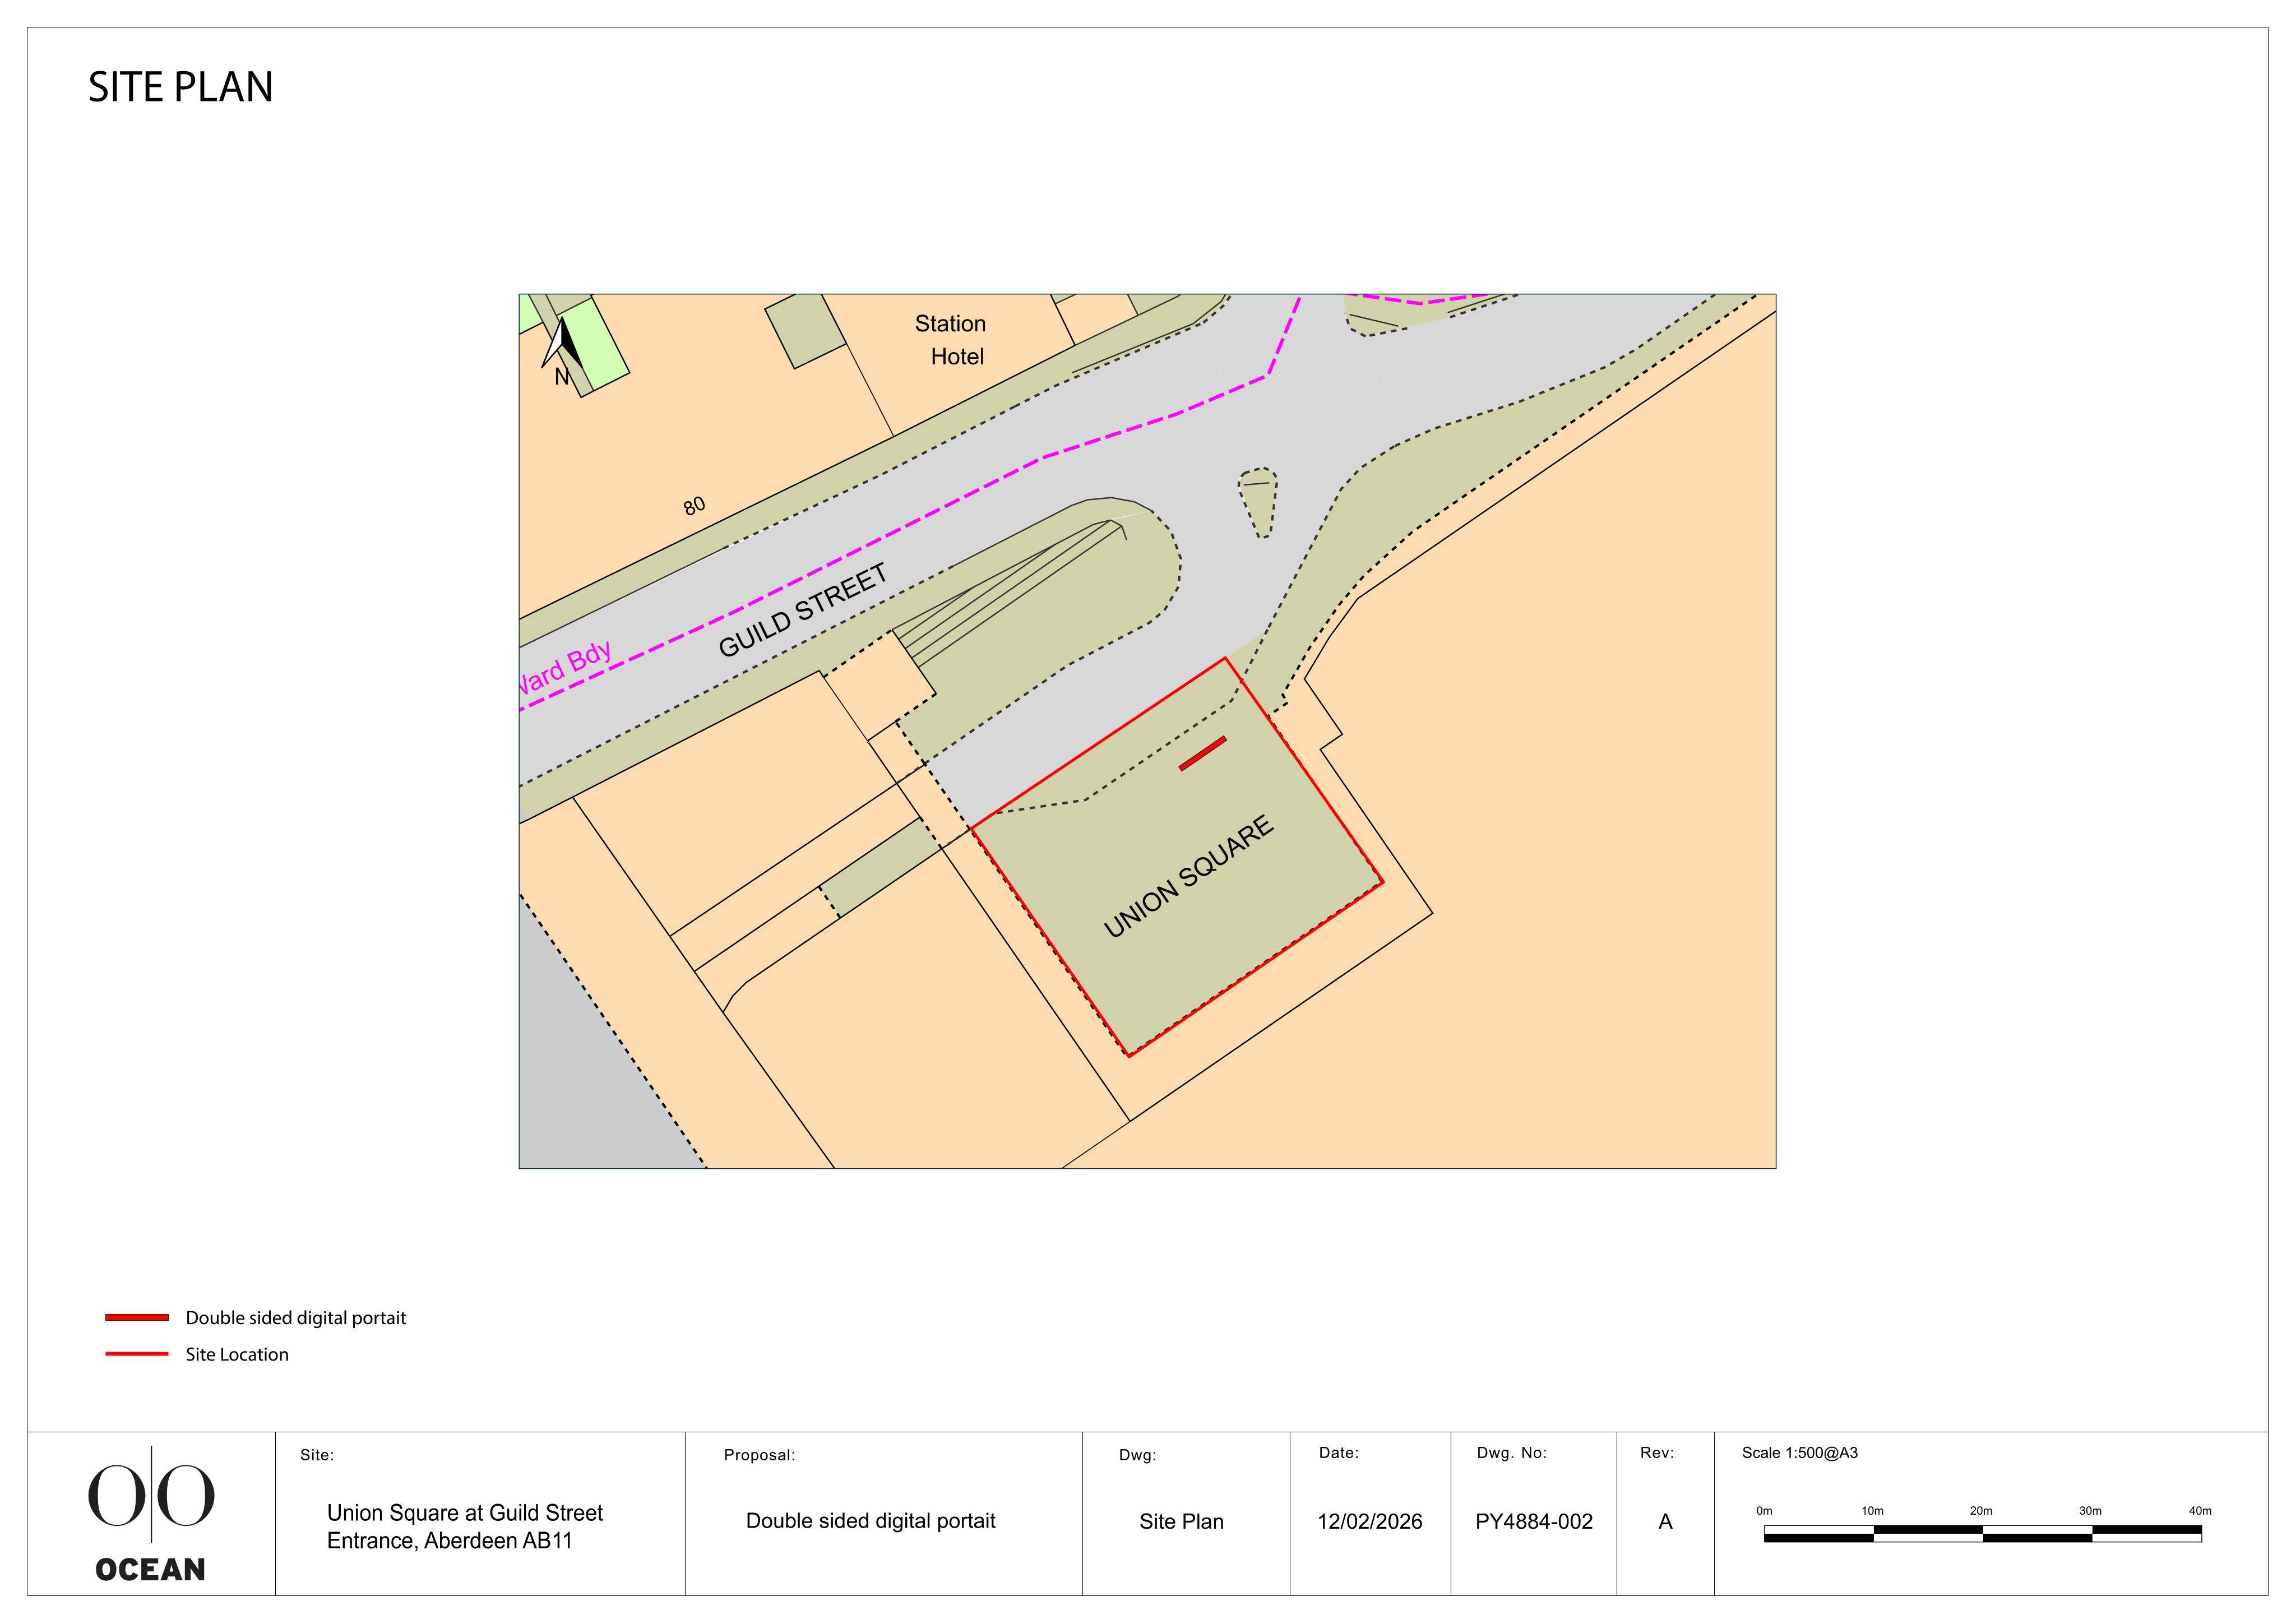Select the red digital portrait marker on map
Image resolution: width=2296 pixels, height=1624 pixels.
(x=1203, y=754)
